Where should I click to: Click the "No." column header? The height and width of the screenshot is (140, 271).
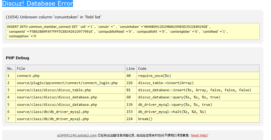10,68
